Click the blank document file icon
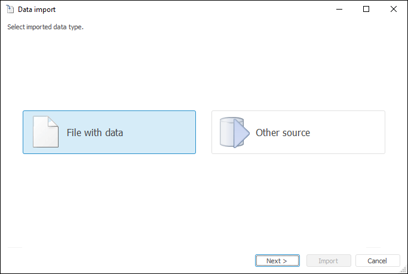The image size is (408, 274). (44, 132)
